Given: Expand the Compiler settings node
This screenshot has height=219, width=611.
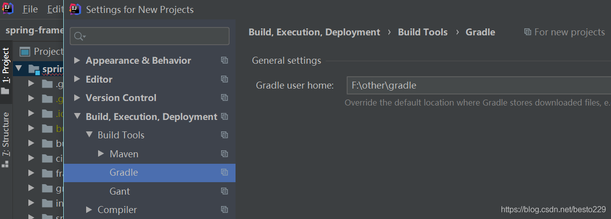Looking at the screenshot, I should click(89, 210).
